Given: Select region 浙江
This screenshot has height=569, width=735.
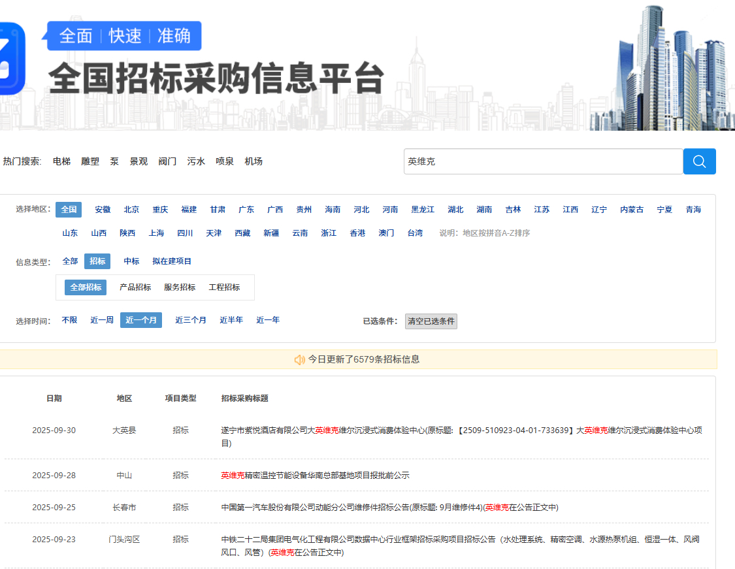Looking at the screenshot, I should (329, 233).
